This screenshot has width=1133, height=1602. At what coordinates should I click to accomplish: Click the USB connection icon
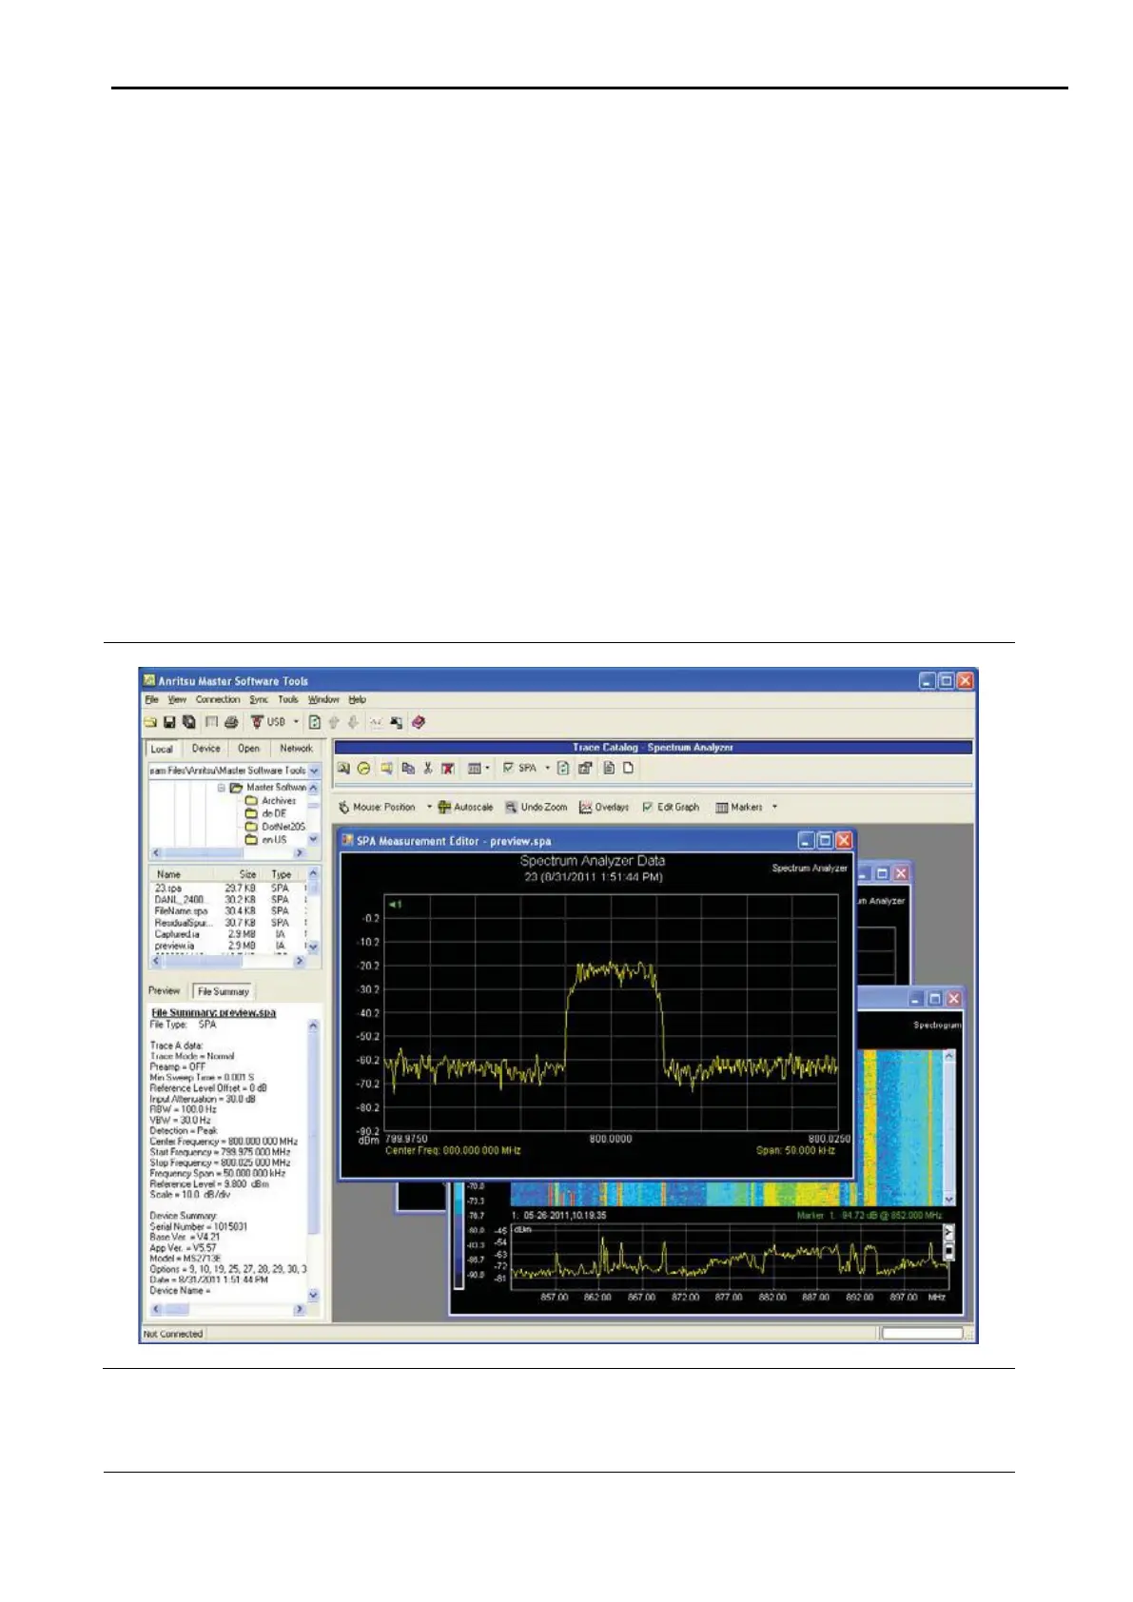[256, 722]
